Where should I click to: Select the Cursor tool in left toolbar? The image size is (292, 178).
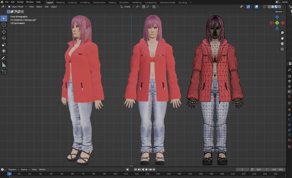pos(4,24)
